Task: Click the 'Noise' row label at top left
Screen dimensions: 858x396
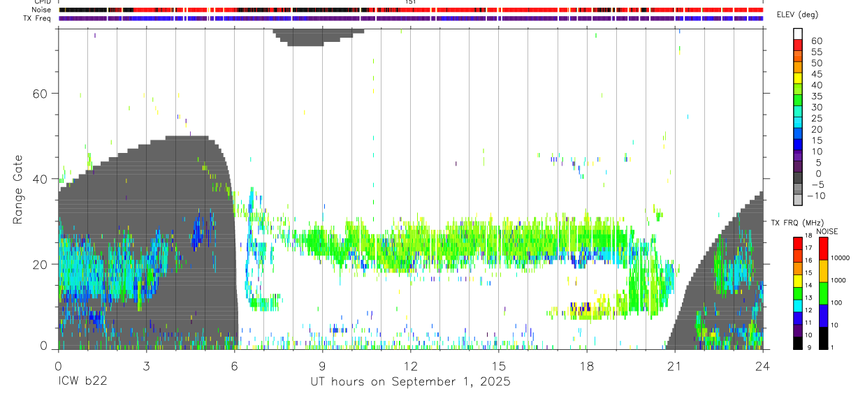Action: coord(43,10)
